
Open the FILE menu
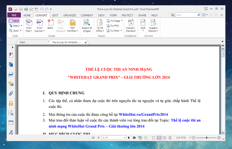(14, 15)
